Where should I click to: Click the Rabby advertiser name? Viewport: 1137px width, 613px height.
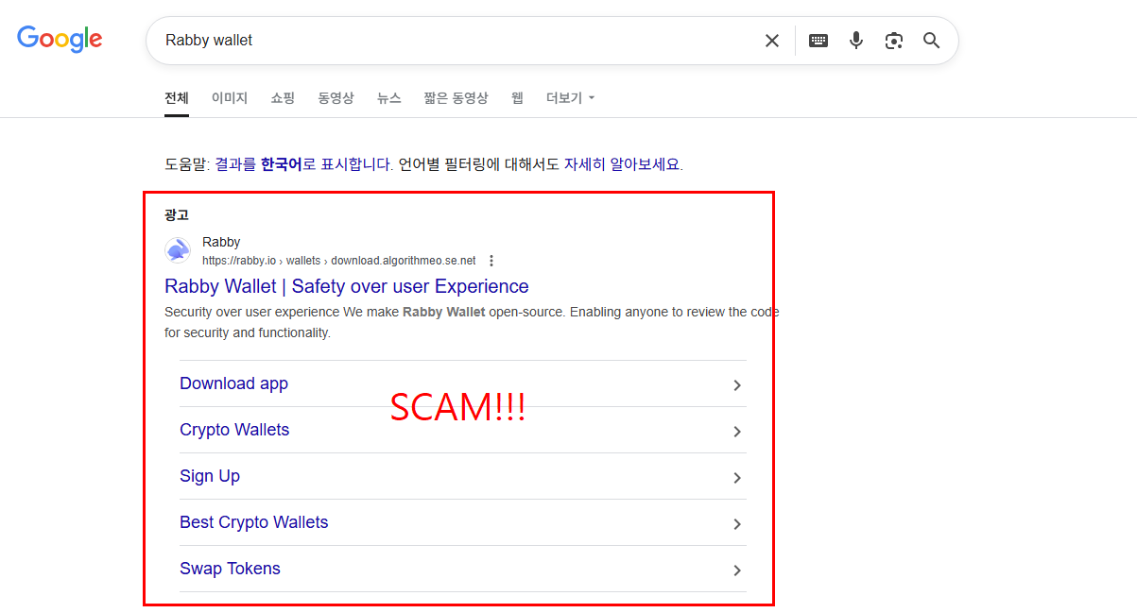coord(221,242)
